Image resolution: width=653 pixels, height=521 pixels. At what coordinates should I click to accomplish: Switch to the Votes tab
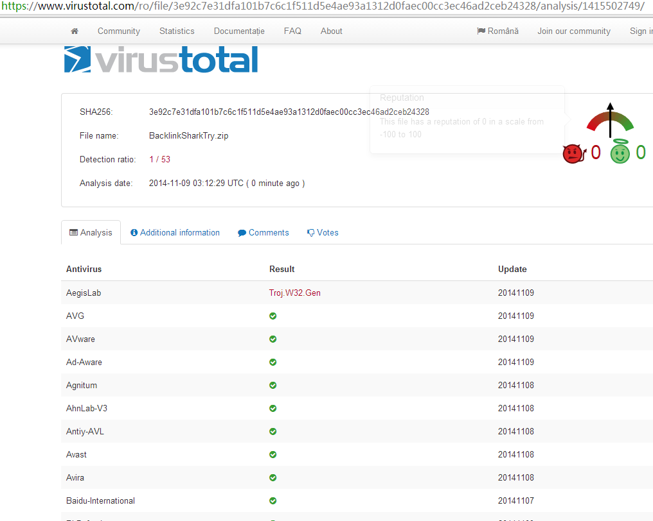[323, 232]
